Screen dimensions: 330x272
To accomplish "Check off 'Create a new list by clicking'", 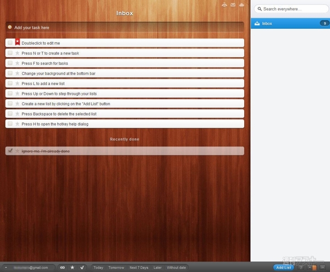I will coord(10,104).
